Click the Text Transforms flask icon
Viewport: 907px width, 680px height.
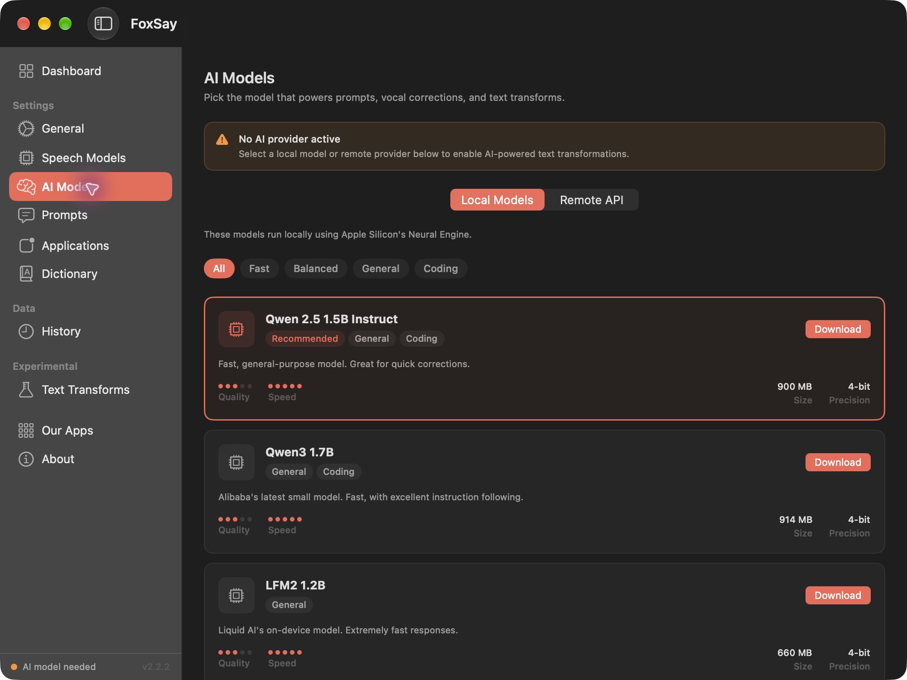(26, 389)
